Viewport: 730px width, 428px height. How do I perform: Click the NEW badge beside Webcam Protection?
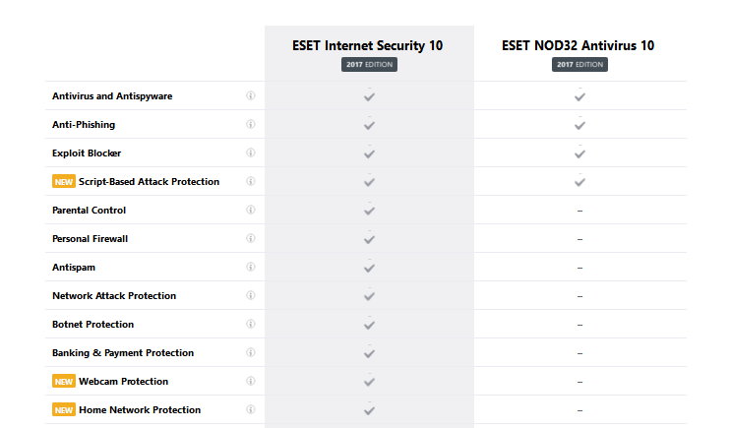[63, 381]
